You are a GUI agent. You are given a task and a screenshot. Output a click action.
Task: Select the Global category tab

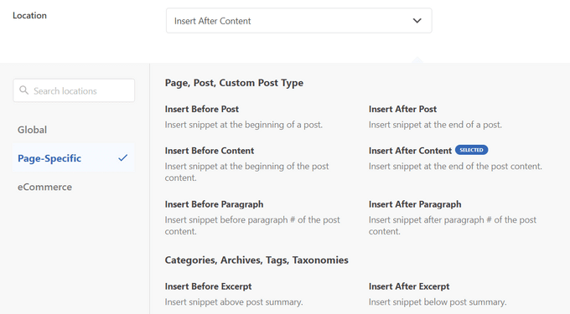pos(32,130)
